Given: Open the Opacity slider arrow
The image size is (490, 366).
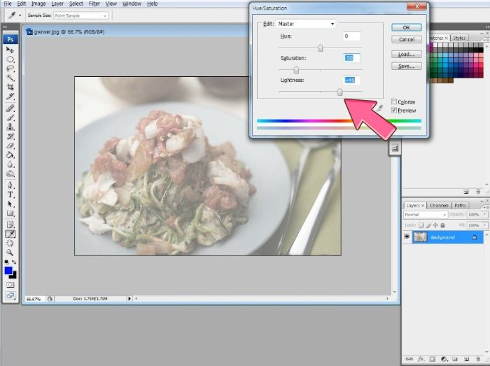Looking at the screenshot, I should [485, 215].
